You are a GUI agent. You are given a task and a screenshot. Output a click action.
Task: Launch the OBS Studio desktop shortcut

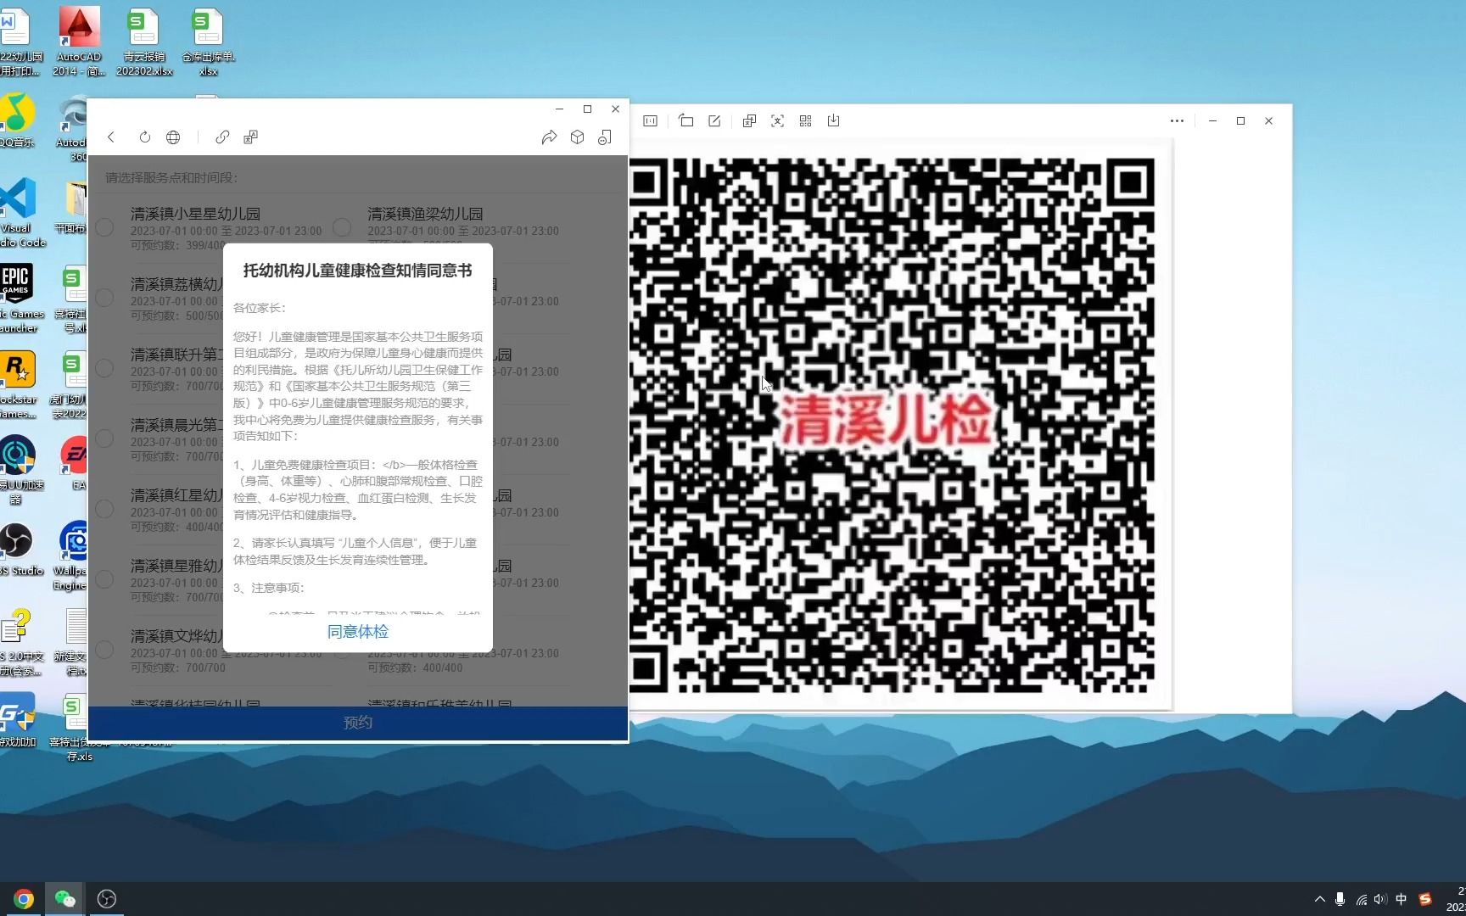tap(20, 550)
